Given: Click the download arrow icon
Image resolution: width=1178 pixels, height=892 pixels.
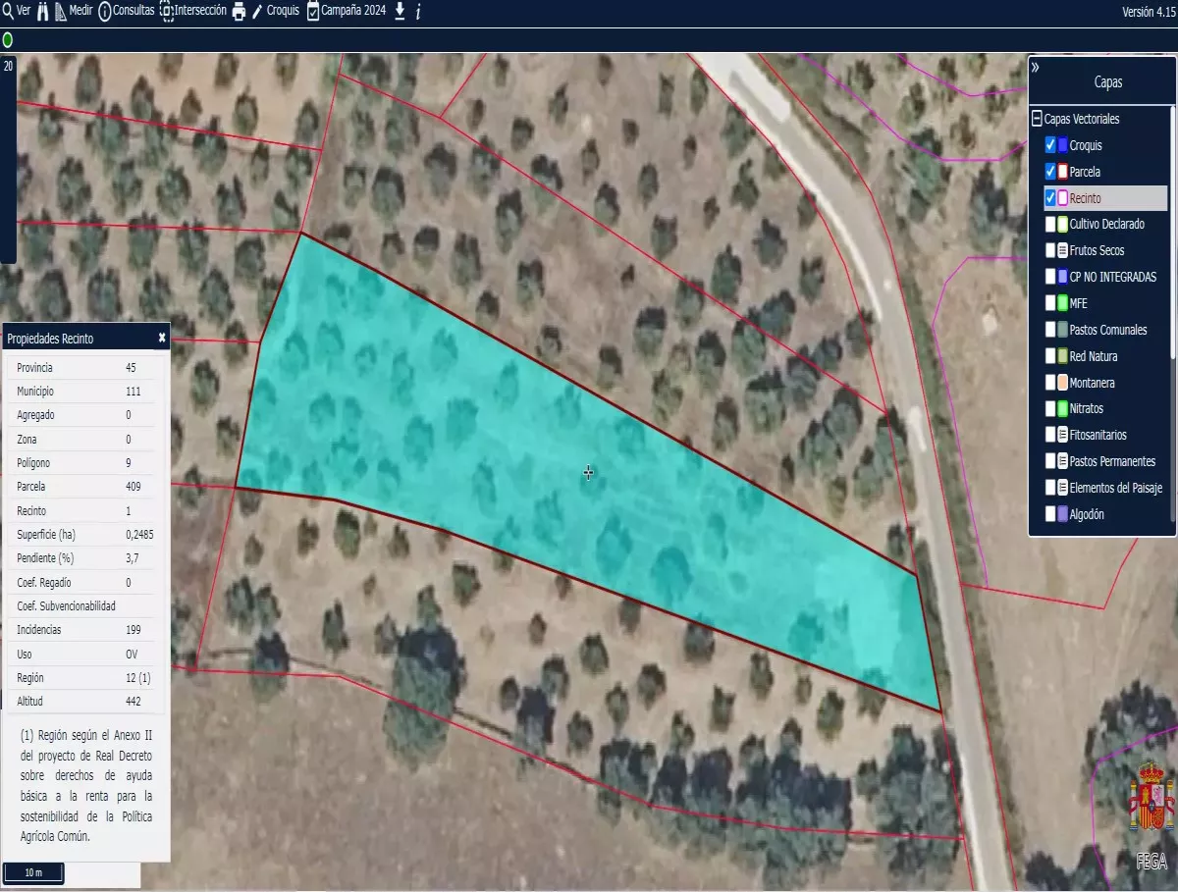Looking at the screenshot, I should pos(400,12).
